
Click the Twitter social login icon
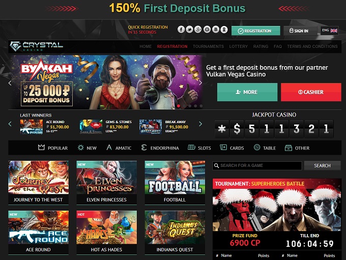click(190, 30)
